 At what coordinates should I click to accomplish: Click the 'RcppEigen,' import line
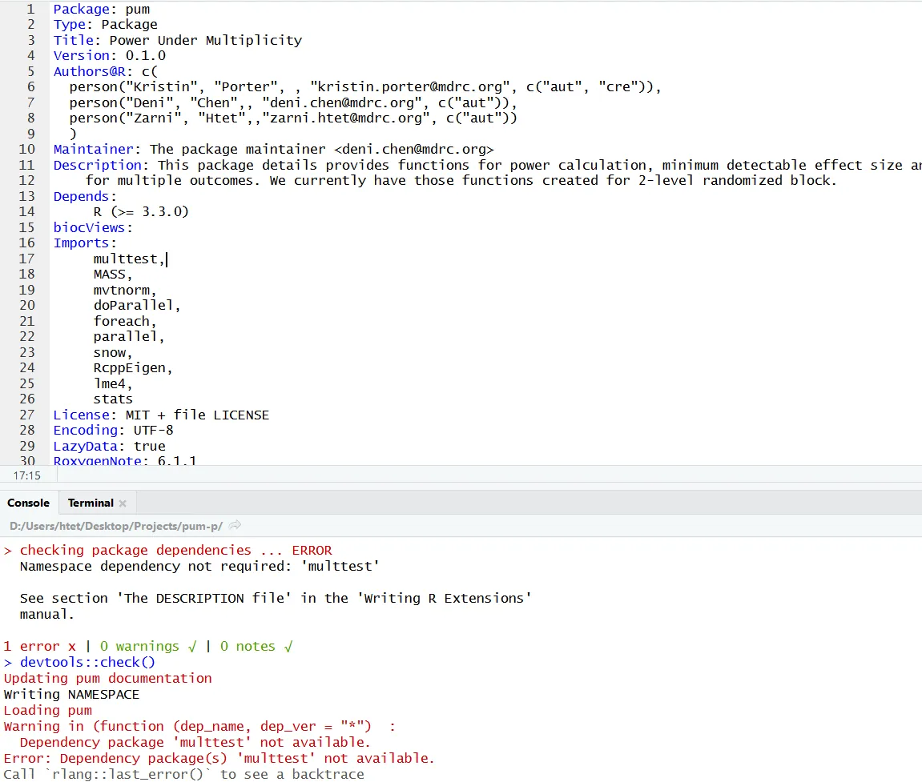[x=133, y=368]
